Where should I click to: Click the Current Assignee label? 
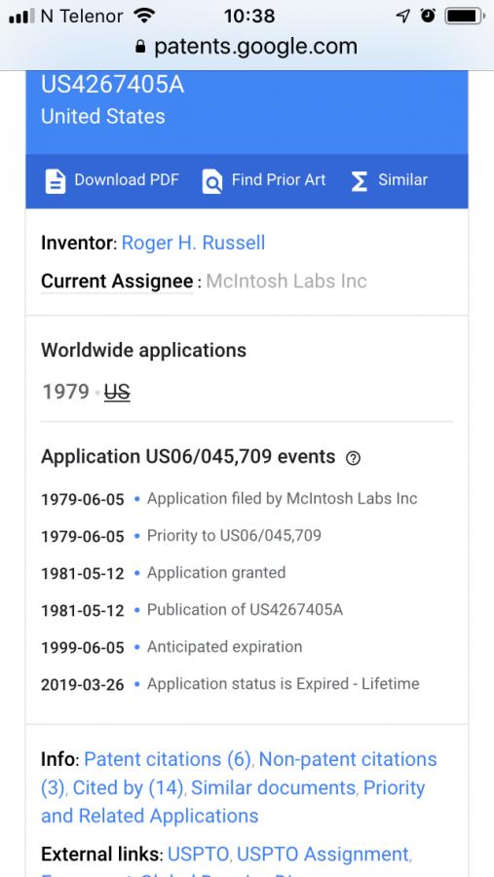point(117,281)
